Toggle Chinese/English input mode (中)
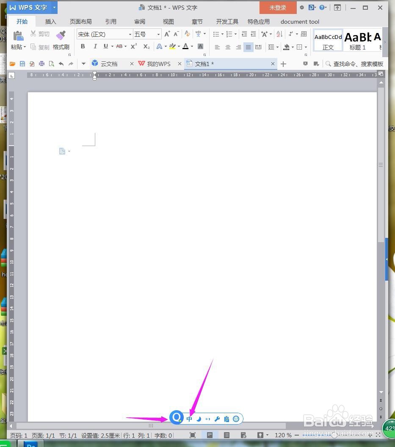The image size is (395, 447). 189,419
